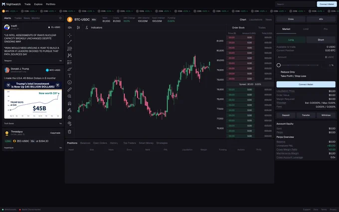This screenshot has width=339, height=212.
Task: Open the 40x leverage selector
Action: pos(321,19)
